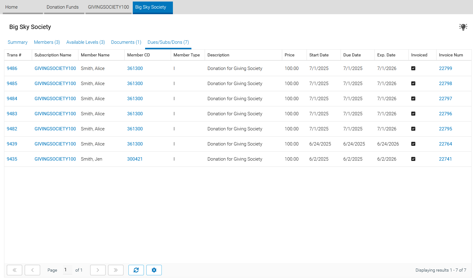This screenshot has height=279, width=473.
Task: Open invoice number 22796
Action: tap(446, 114)
